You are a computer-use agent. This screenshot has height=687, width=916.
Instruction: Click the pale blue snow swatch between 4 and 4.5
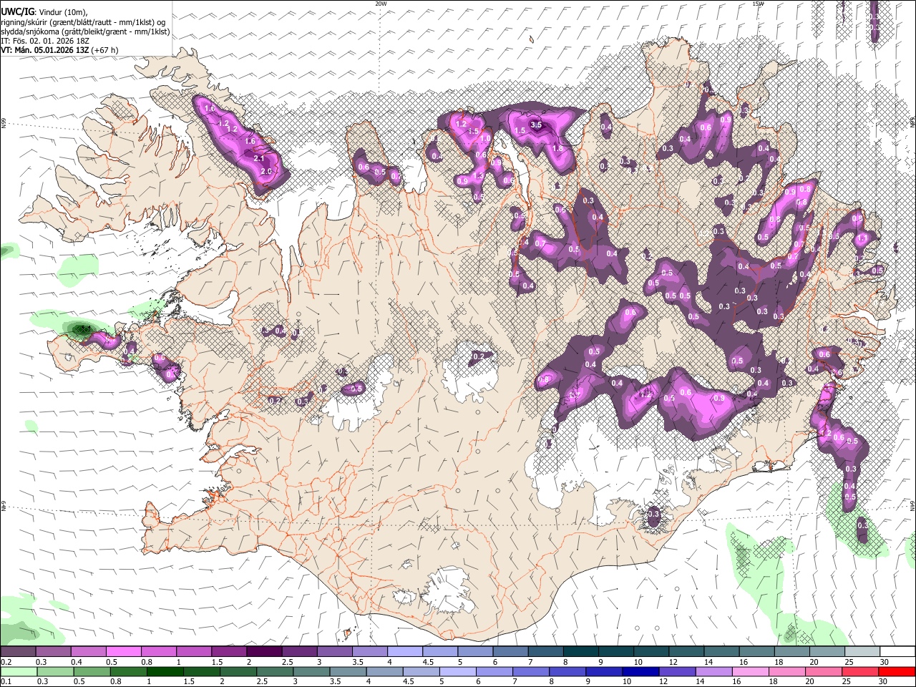pyautogui.click(x=404, y=651)
